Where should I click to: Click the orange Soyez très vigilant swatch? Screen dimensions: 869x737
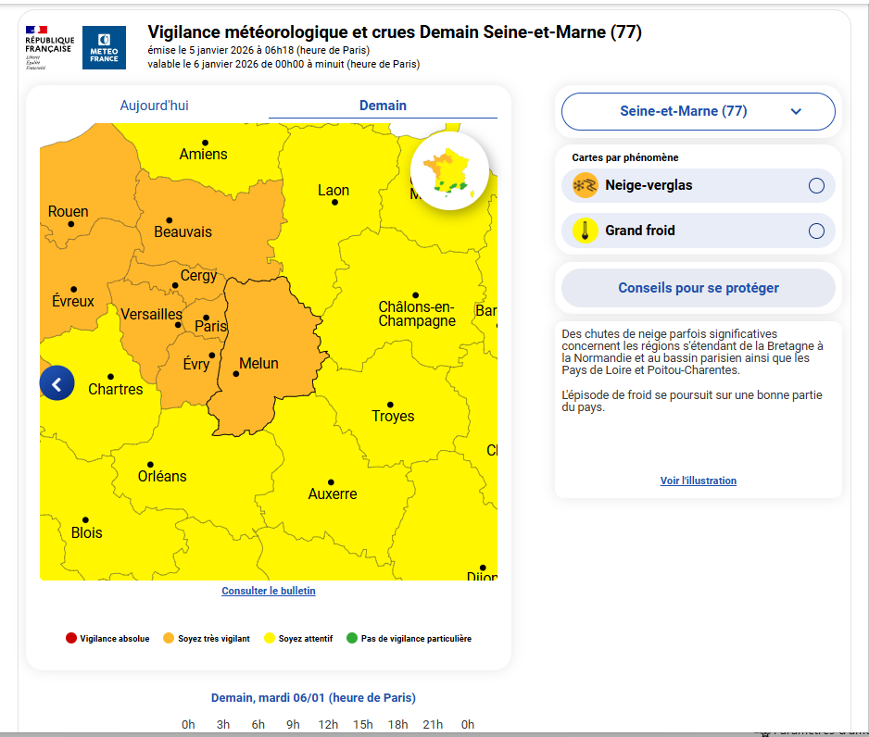click(169, 638)
